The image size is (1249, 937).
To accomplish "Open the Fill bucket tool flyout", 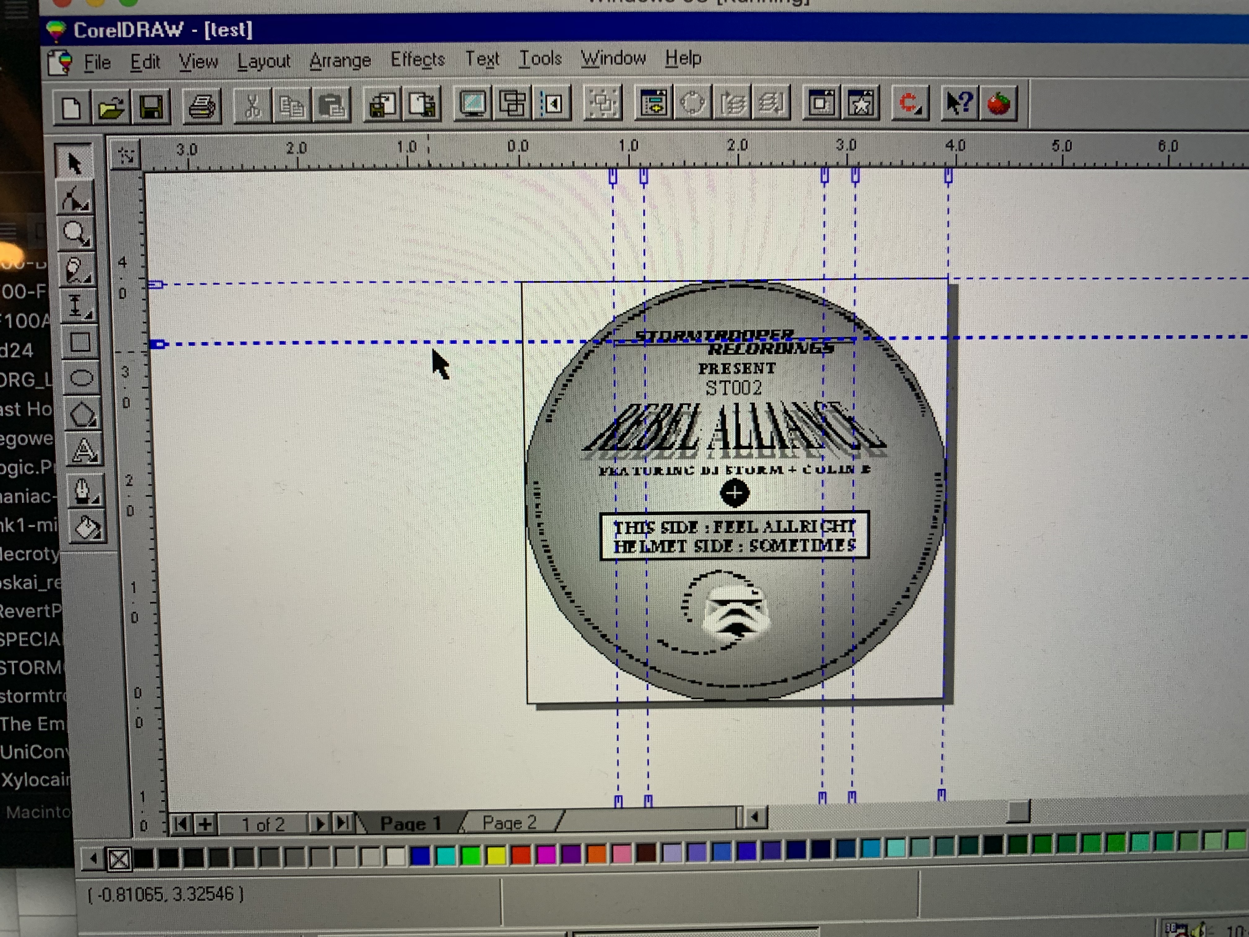I will [x=87, y=527].
